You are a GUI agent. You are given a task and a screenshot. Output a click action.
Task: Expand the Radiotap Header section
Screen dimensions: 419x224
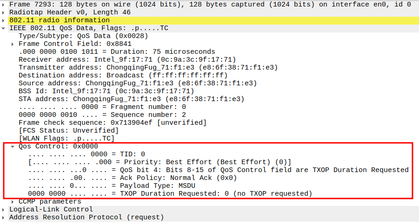pos(4,12)
